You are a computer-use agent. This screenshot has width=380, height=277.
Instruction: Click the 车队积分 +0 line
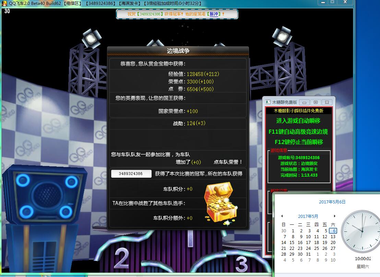[x=178, y=189]
